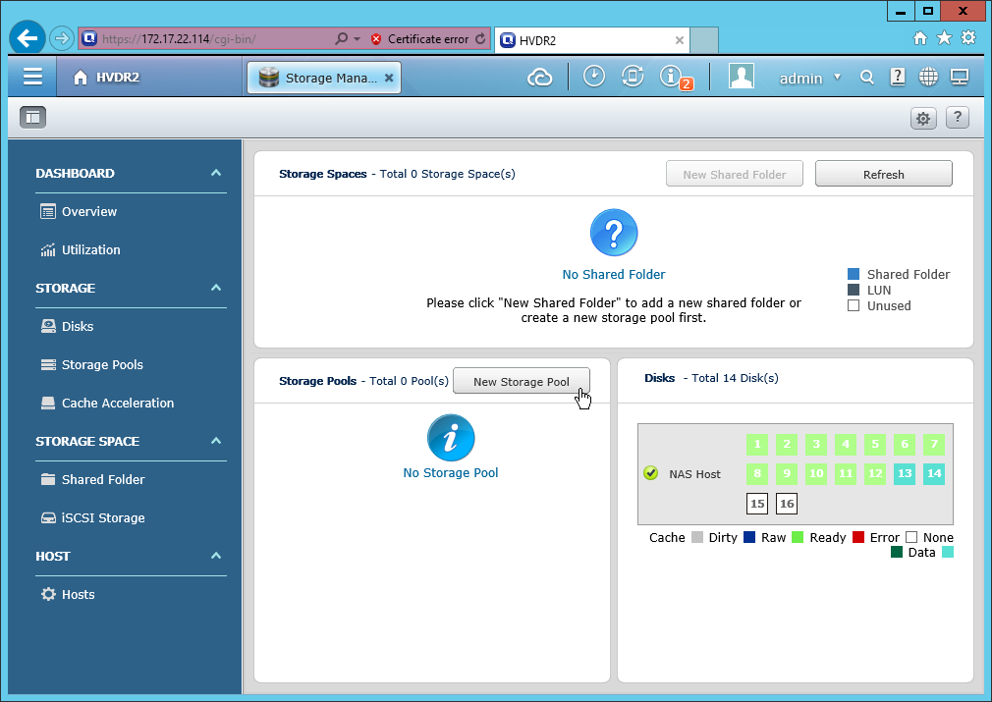Open browser tools gear icon
Image resolution: width=992 pixels, height=702 pixels.
pyautogui.click(x=968, y=38)
